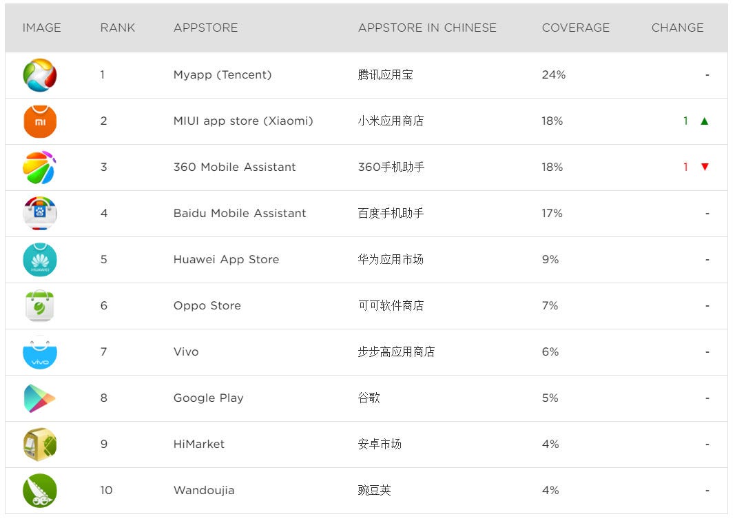Click the text 'Vivo' in the appstore column

pos(185,351)
